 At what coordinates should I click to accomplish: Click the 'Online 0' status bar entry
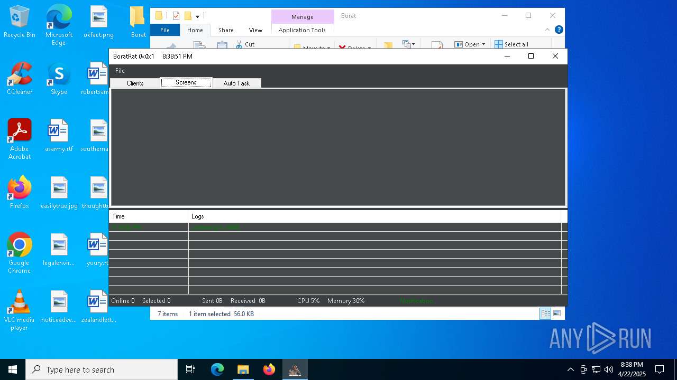123,301
